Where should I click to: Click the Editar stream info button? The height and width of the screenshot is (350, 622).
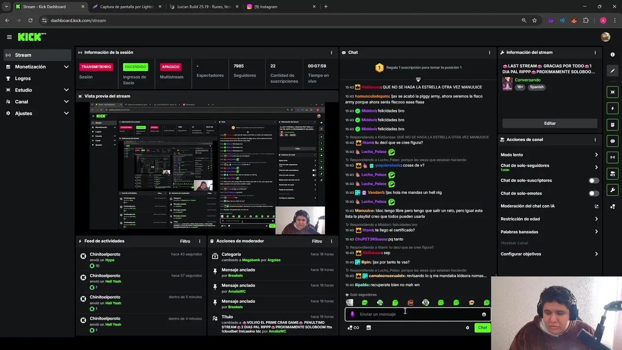pyautogui.click(x=550, y=123)
